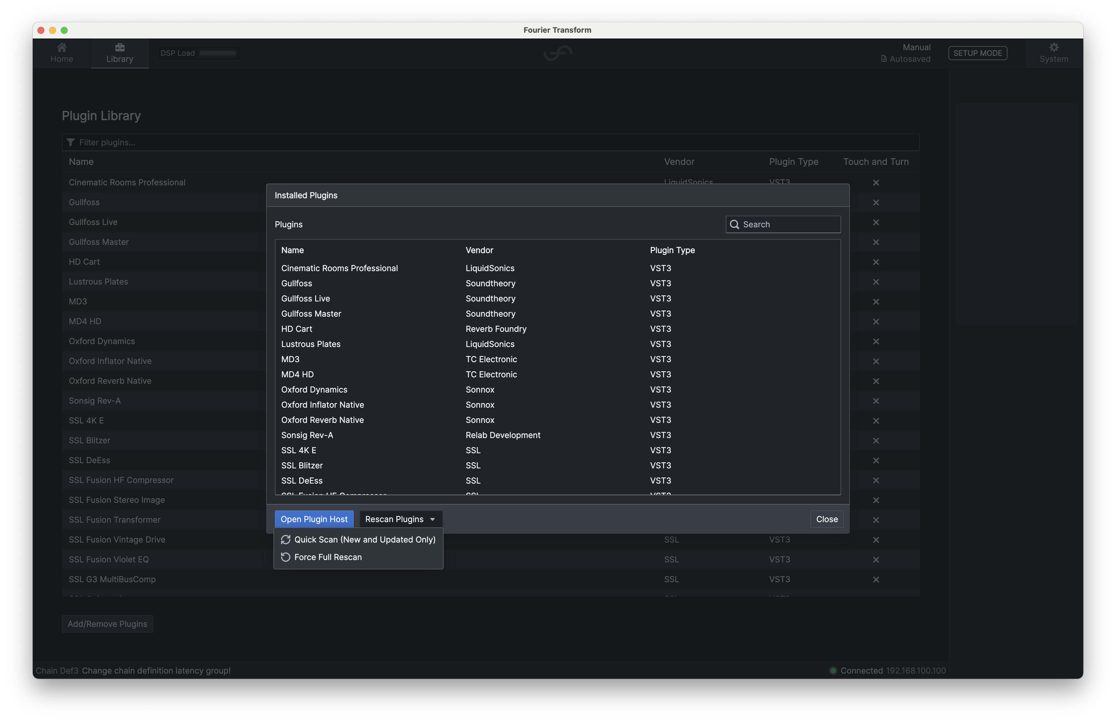Click the X in MD4 HD row
Screen dimensions: 1116x722
pyautogui.click(x=876, y=322)
